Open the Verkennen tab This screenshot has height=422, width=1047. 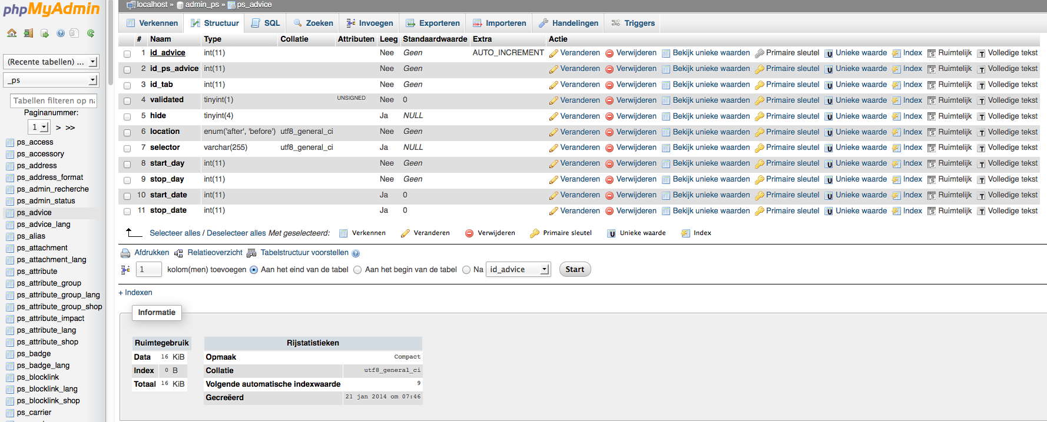[152, 23]
